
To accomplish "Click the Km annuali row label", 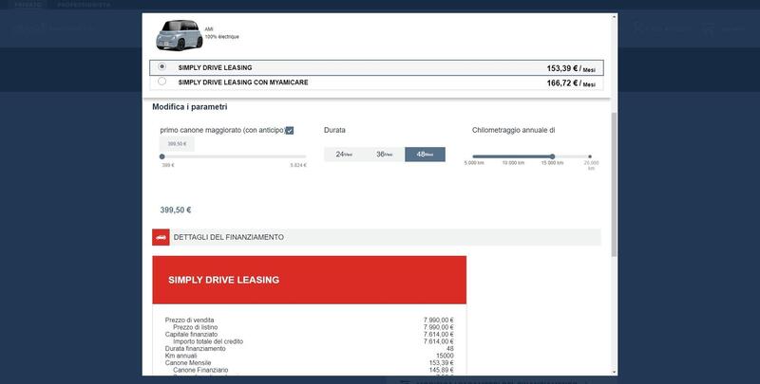I will pyautogui.click(x=180, y=356).
